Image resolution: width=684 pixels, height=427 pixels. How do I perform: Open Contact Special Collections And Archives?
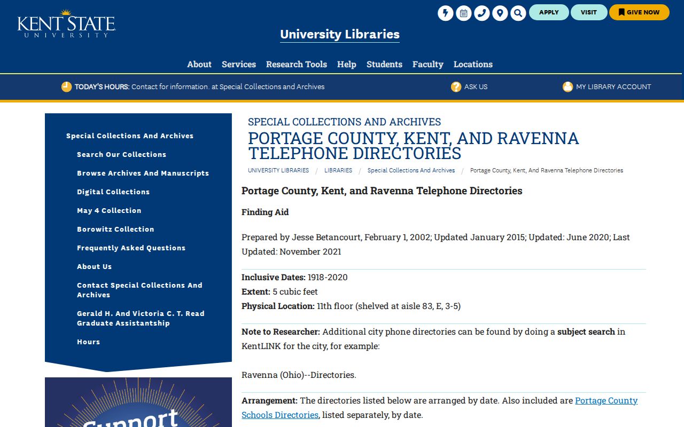[x=140, y=290]
